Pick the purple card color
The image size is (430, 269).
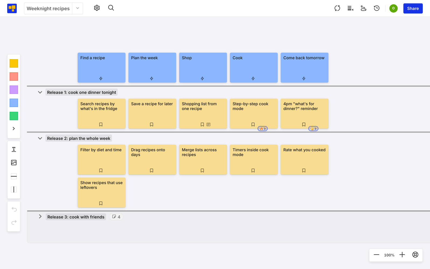(x=14, y=90)
